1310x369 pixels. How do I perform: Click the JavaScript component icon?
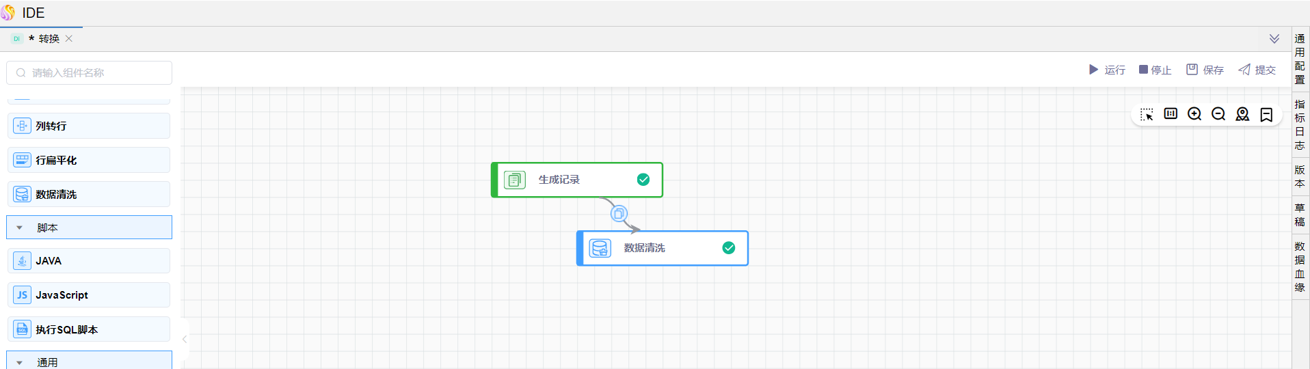click(x=23, y=295)
